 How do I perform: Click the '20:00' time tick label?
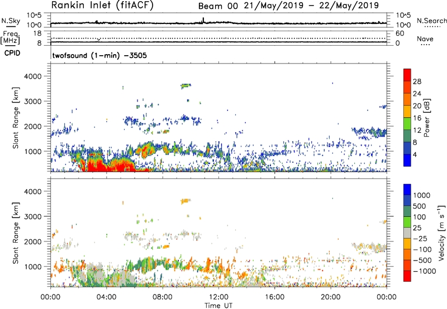[x=330, y=297]
